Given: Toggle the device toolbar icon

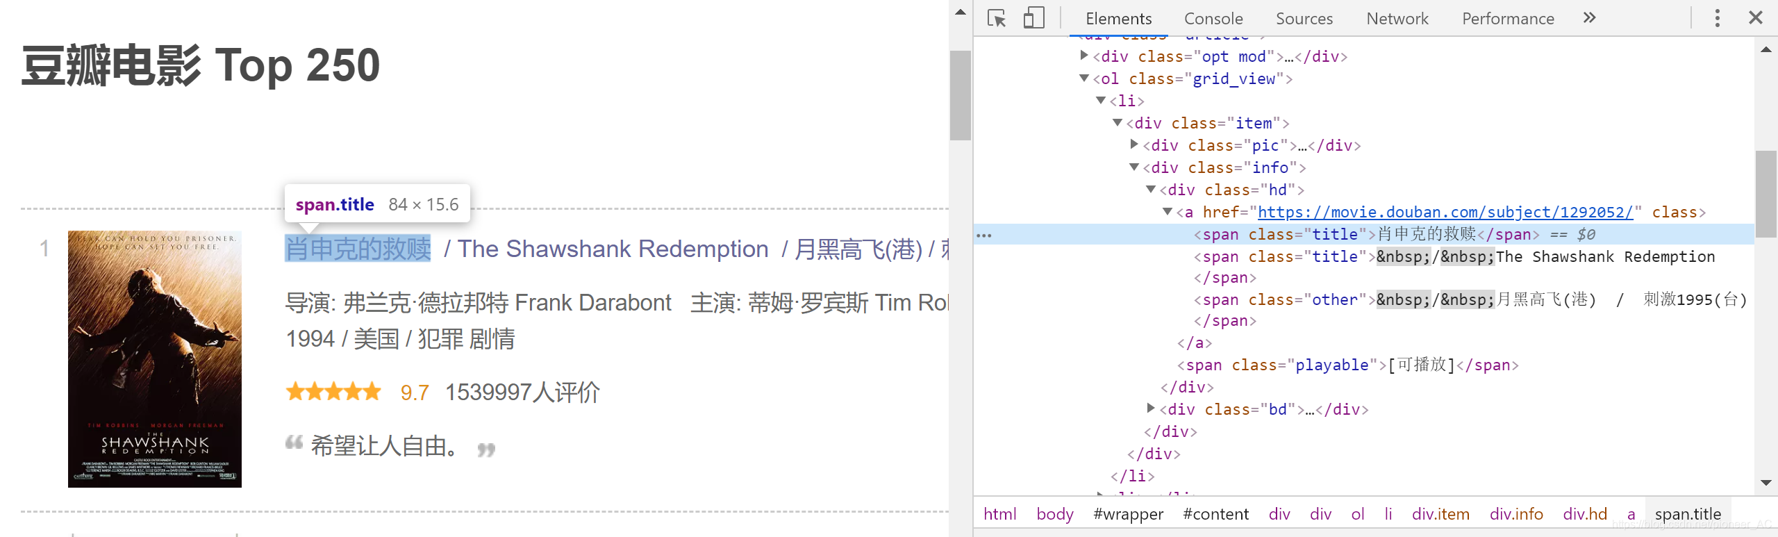Looking at the screenshot, I should 1033,18.
